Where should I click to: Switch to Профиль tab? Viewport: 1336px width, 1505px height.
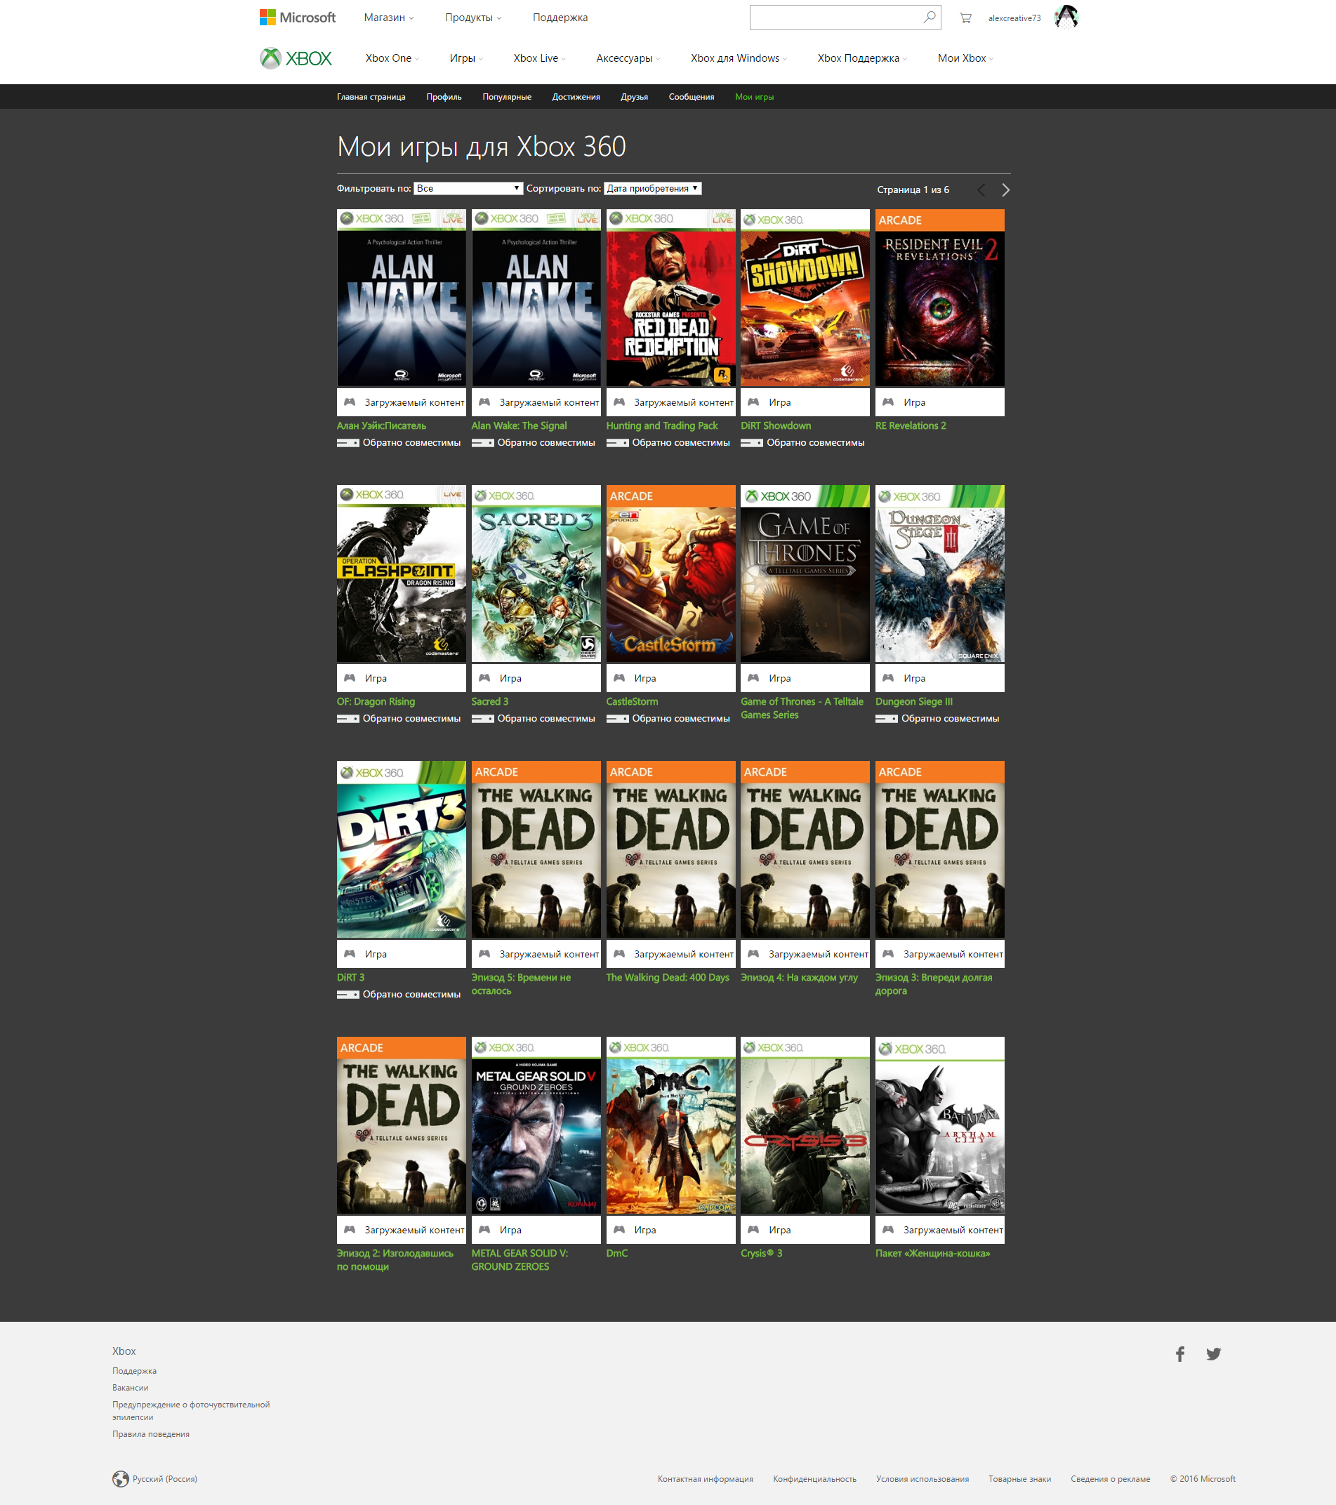tap(444, 97)
